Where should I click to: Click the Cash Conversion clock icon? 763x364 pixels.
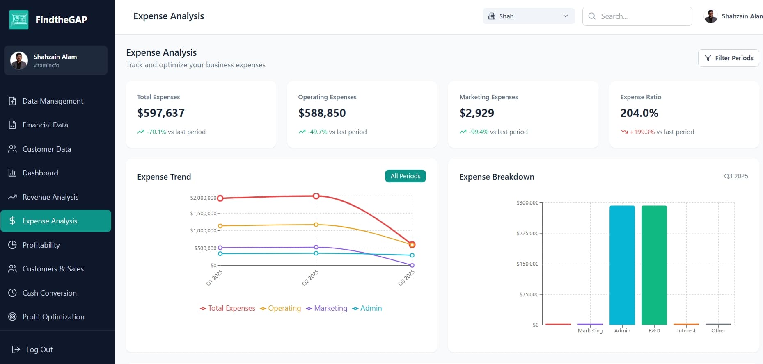[x=13, y=293]
